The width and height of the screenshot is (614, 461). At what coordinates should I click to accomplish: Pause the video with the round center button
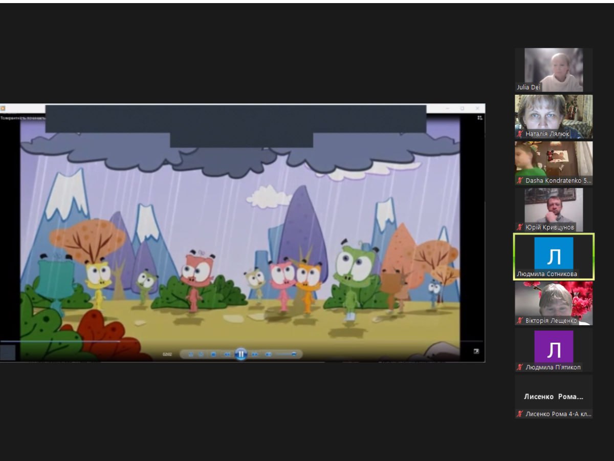(x=241, y=354)
